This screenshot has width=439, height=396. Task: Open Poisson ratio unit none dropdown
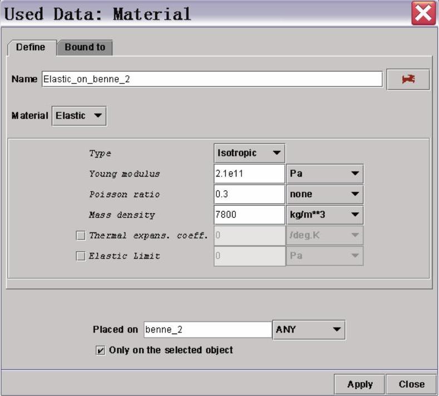324,194
